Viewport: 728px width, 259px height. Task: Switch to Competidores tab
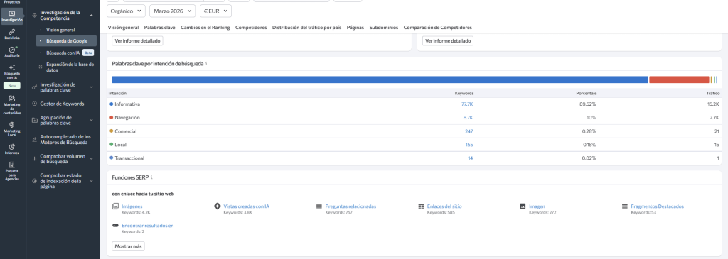[x=251, y=28]
